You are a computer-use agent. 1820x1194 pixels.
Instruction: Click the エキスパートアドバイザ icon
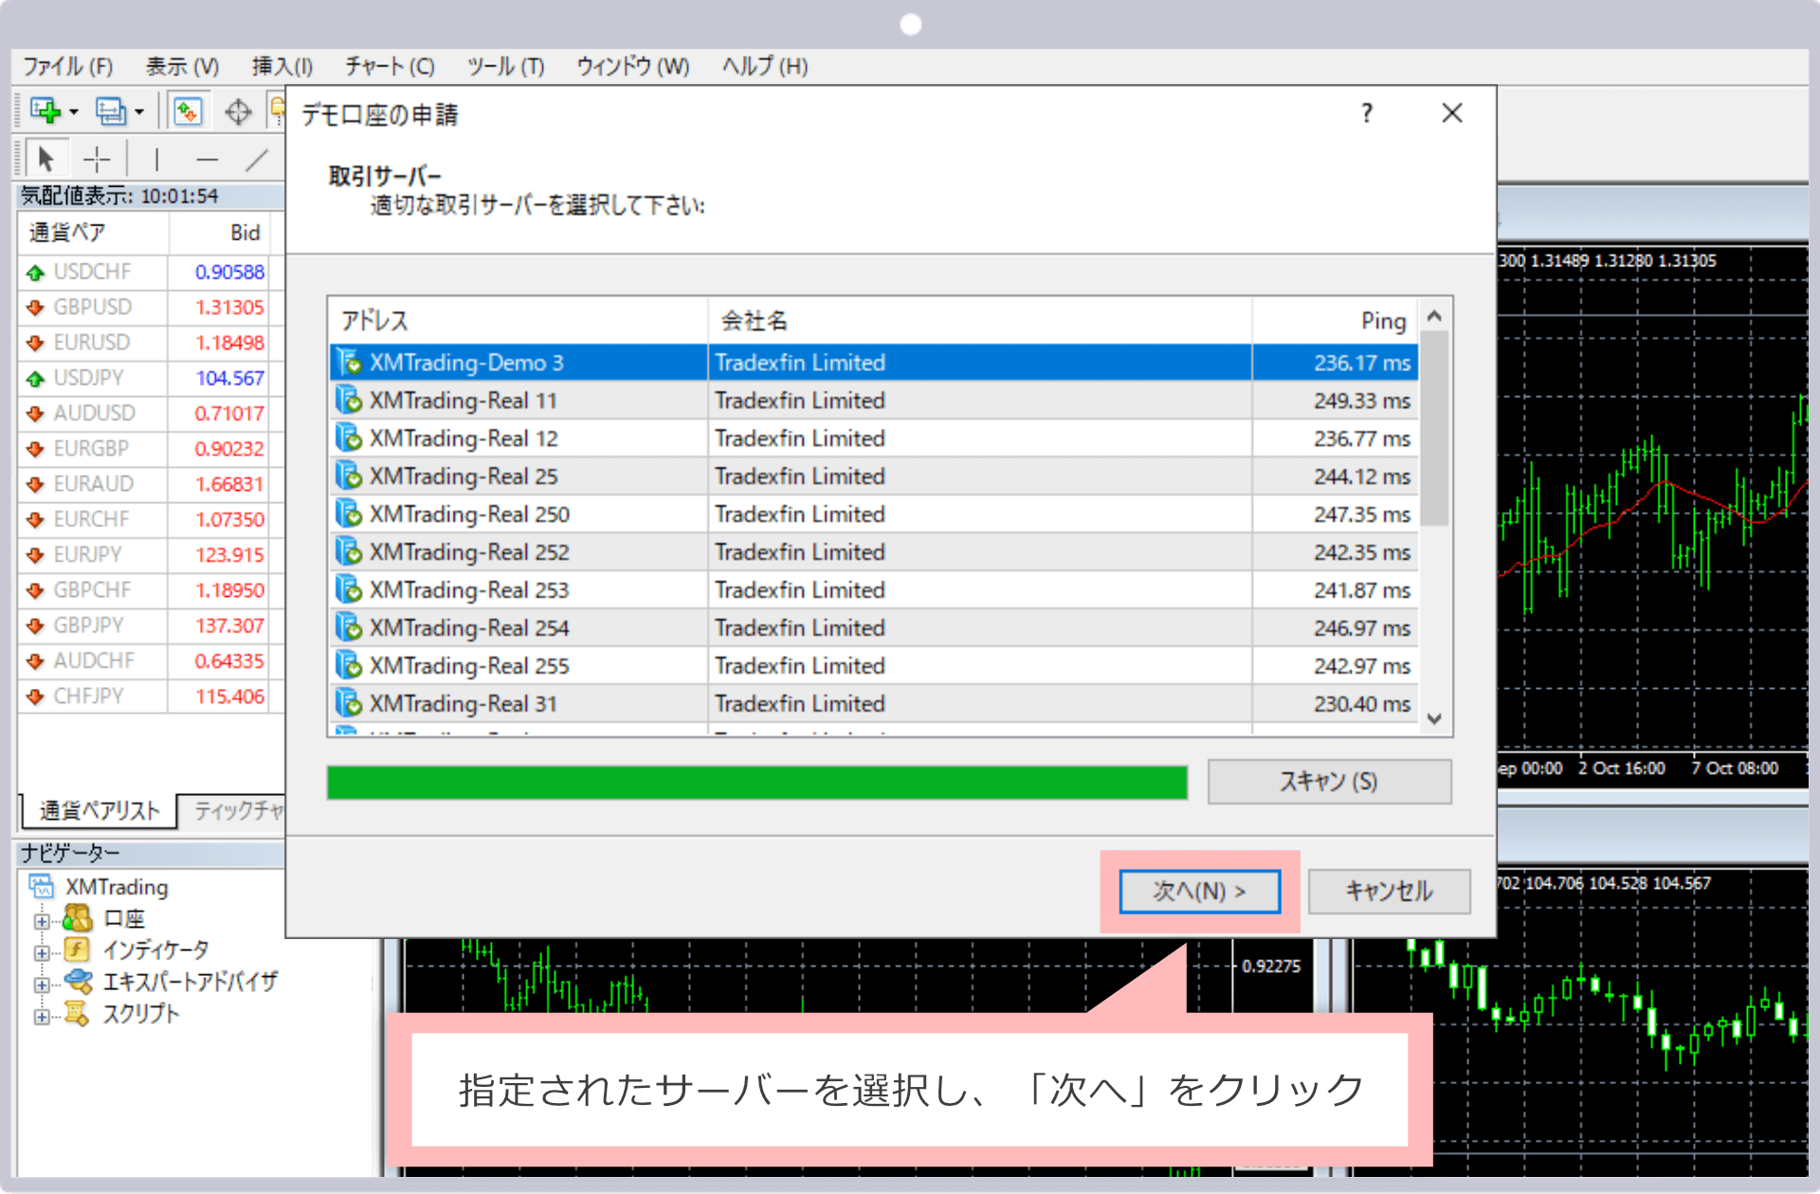coord(78,982)
